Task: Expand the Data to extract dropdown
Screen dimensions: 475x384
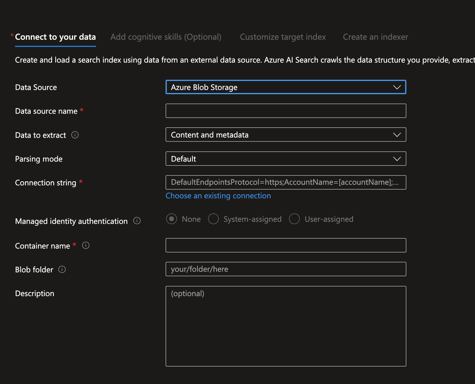Action: 286,135
